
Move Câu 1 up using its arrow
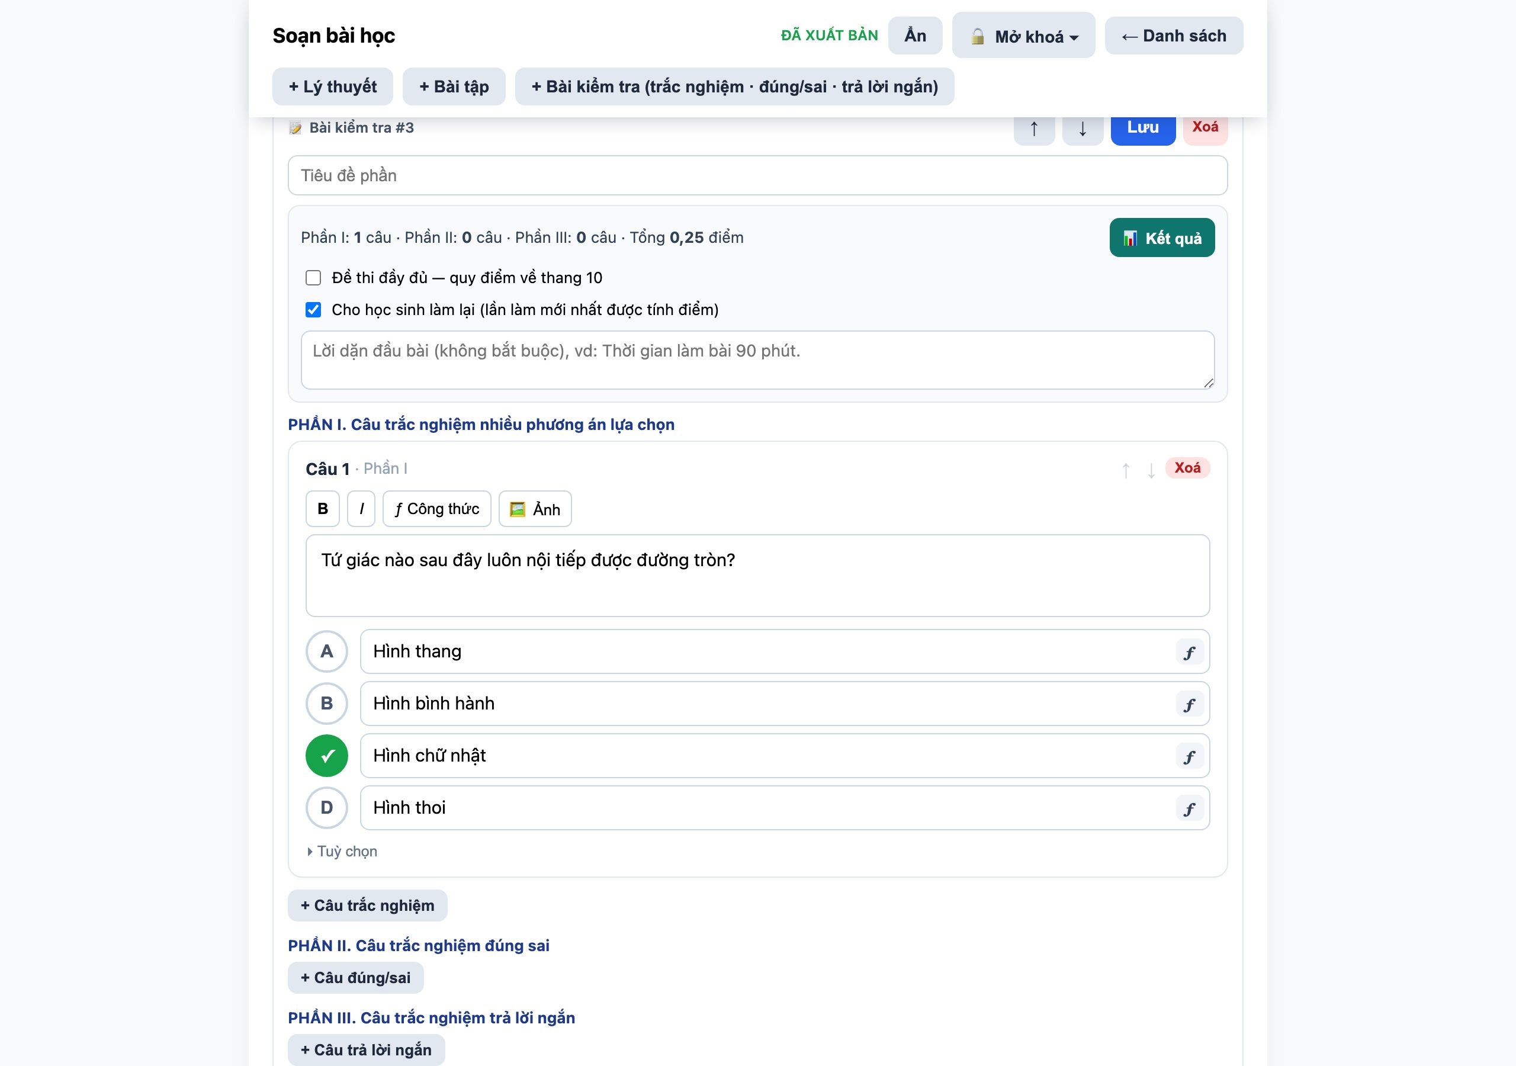click(x=1126, y=470)
